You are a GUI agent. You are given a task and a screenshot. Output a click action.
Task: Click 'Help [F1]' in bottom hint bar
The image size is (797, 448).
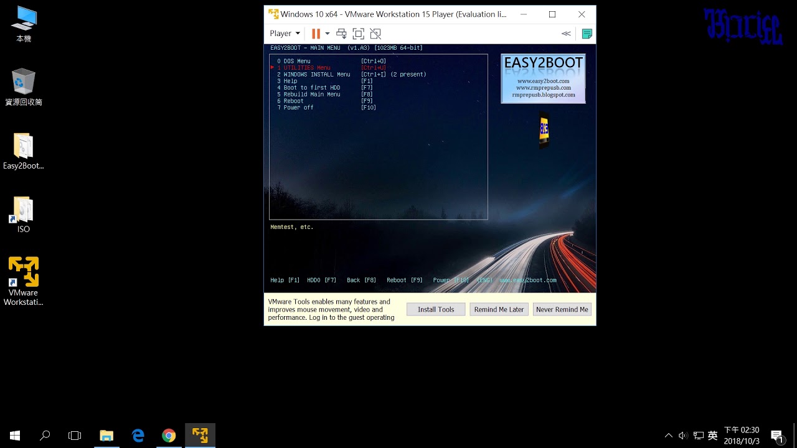tap(285, 280)
